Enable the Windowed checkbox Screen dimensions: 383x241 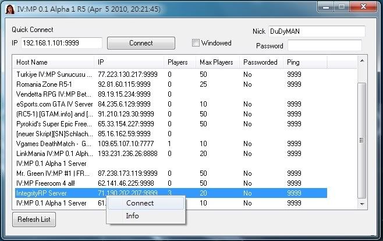pyautogui.click(x=196, y=43)
